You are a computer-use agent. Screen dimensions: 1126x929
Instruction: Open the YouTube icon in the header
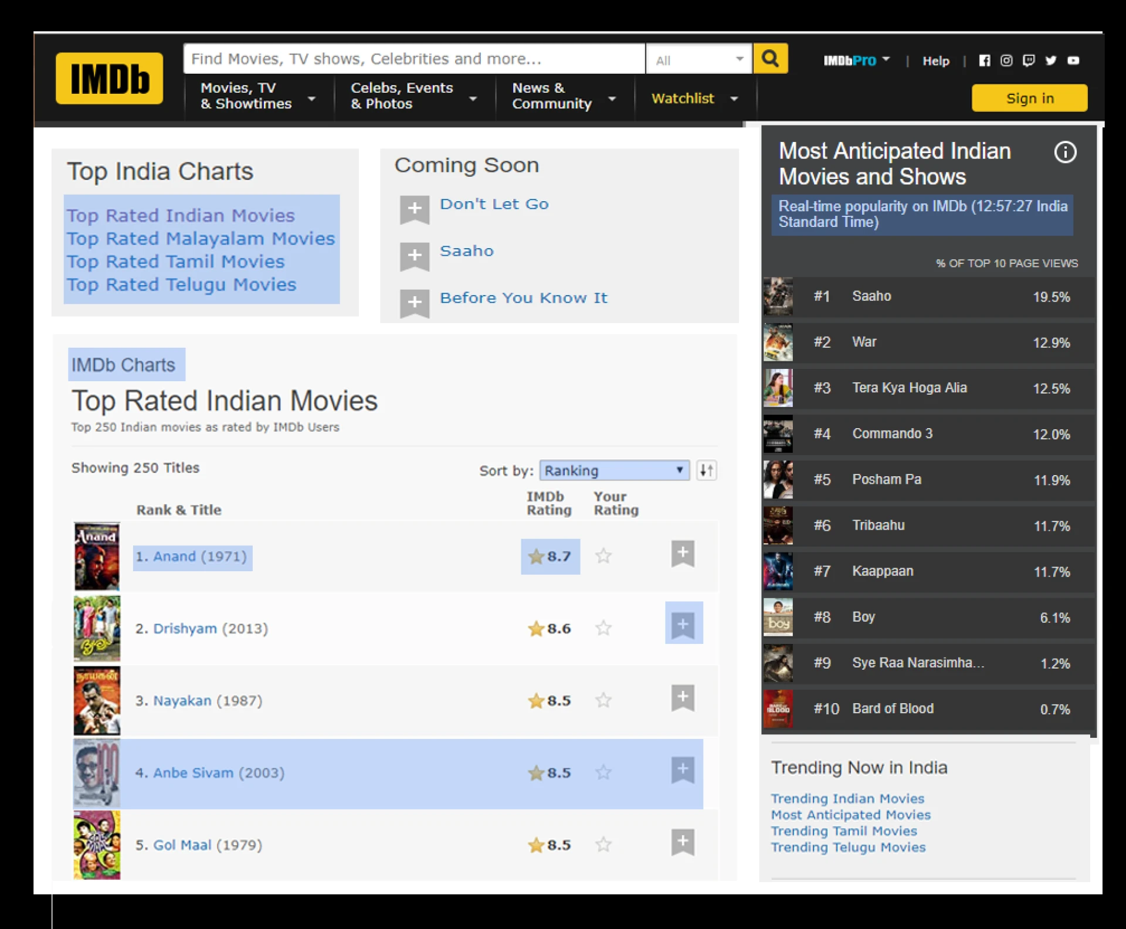(1073, 60)
